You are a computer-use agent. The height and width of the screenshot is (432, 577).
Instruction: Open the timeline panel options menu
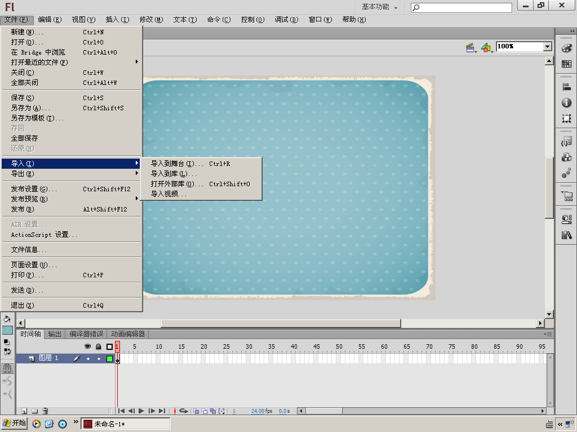click(548, 334)
